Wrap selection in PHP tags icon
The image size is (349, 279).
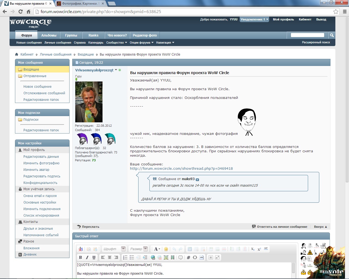pyautogui.click(x=202, y=257)
